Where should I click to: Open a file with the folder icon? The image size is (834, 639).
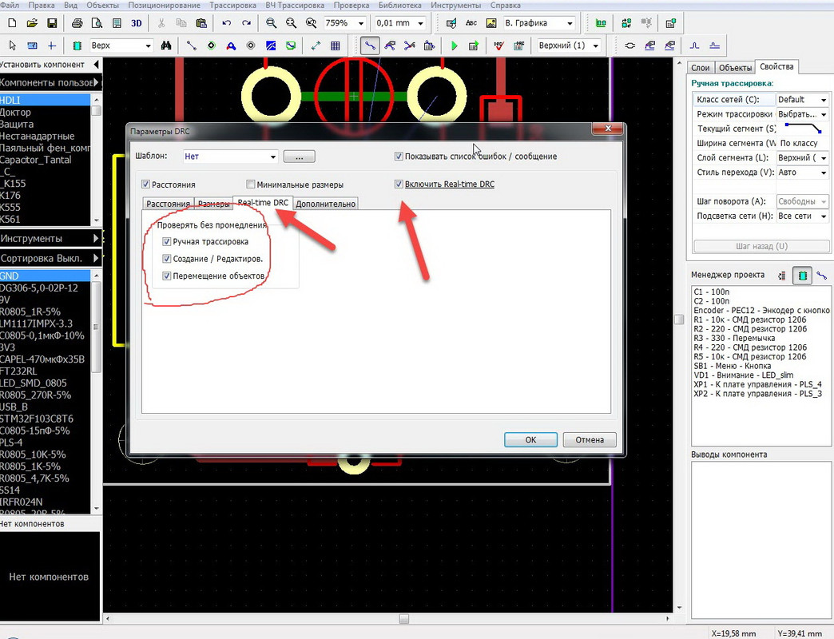[32, 23]
